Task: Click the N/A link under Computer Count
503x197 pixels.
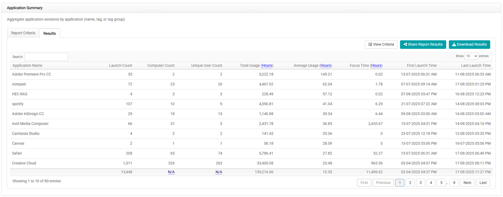Action: pos(171,172)
